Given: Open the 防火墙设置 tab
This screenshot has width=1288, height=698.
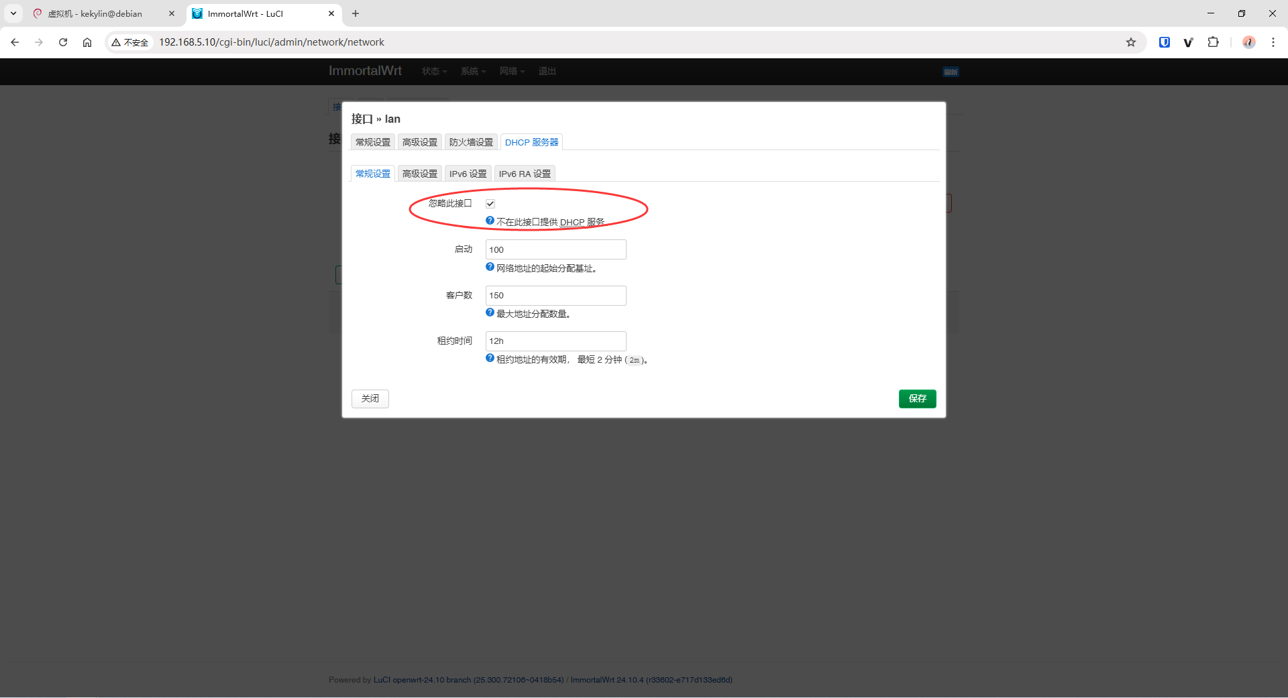Looking at the screenshot, I should [x=470, y=141].
